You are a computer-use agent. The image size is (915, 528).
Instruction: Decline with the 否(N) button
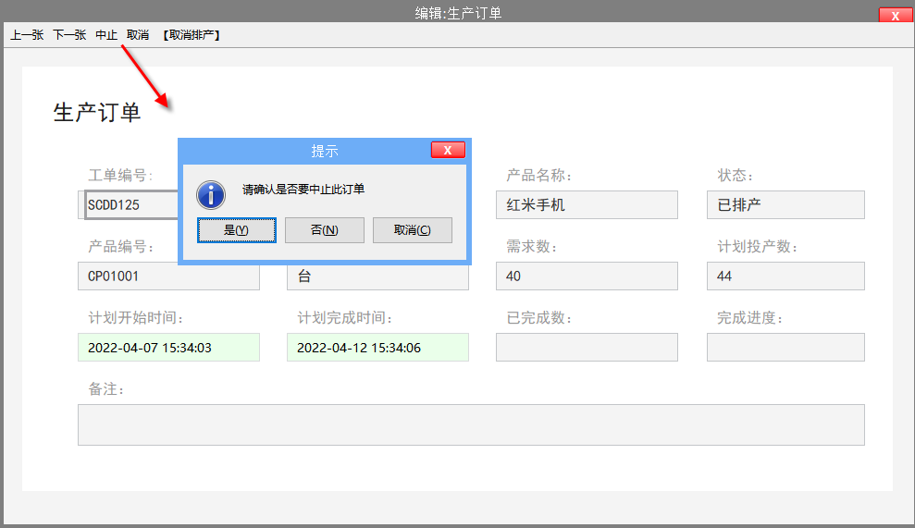(x=325, y=230)
